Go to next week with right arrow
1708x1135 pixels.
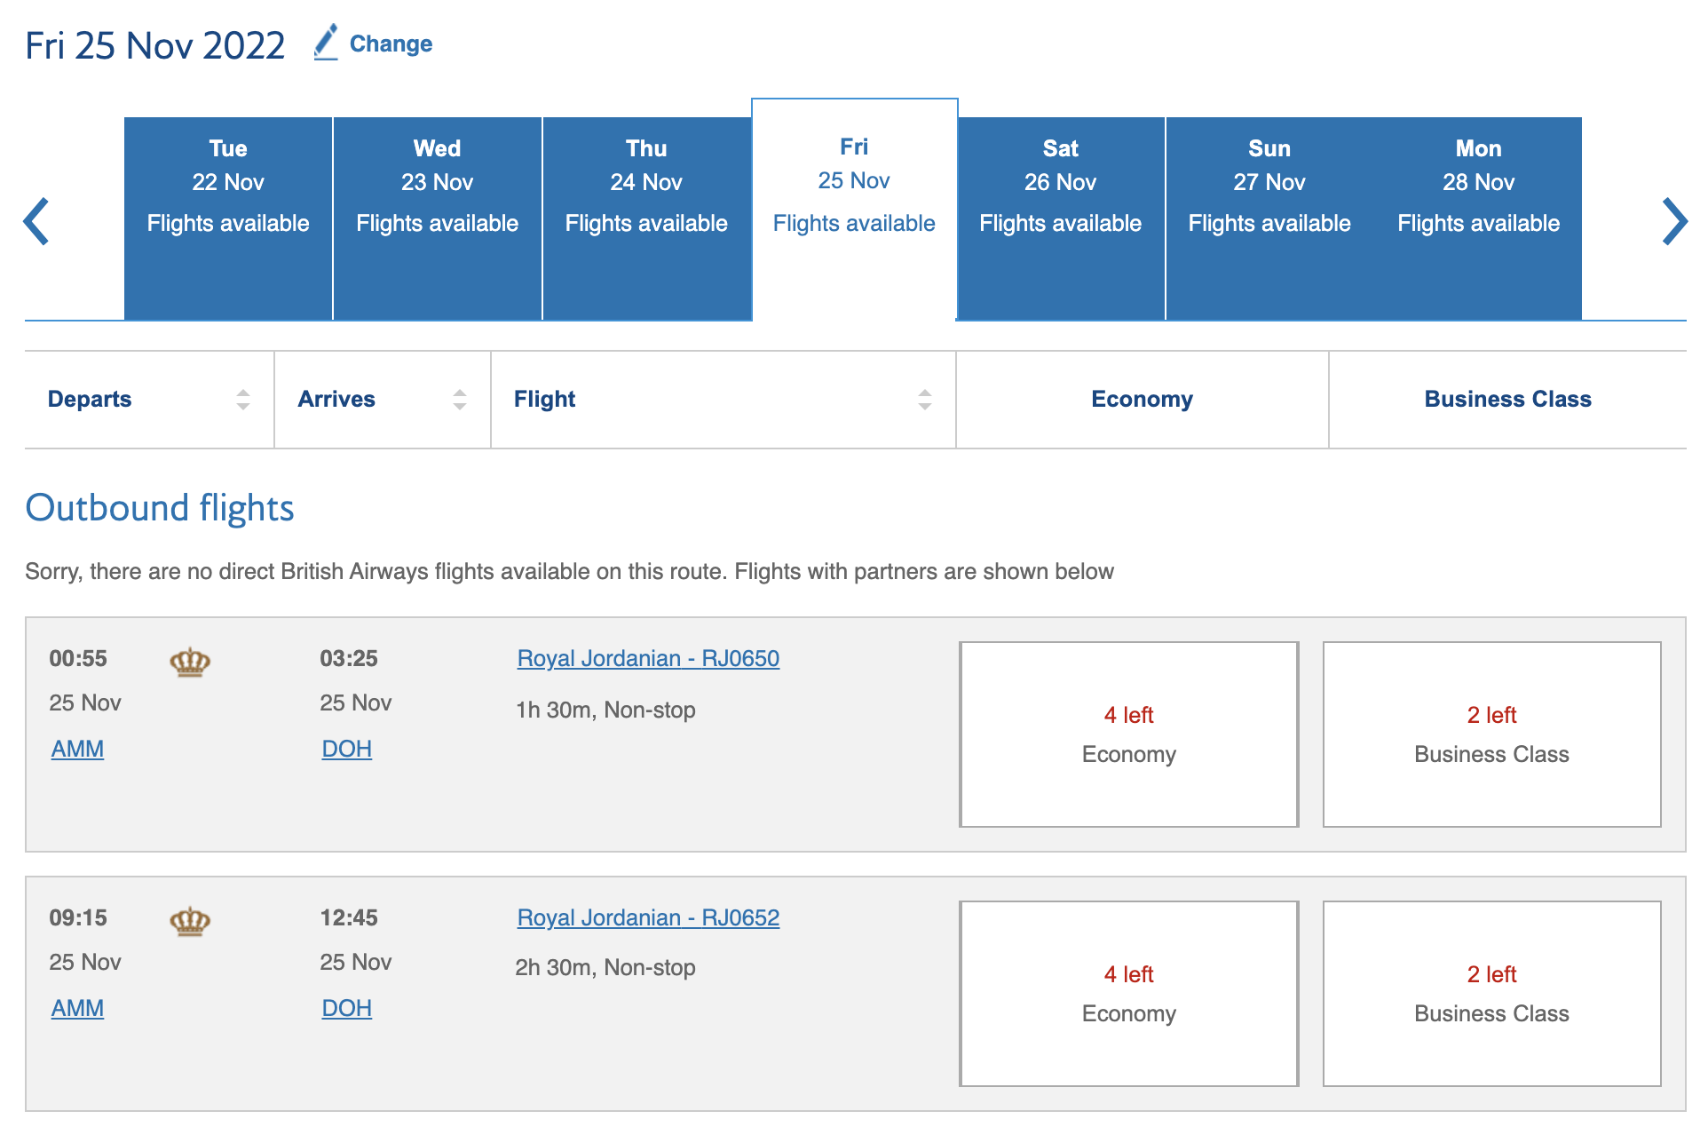pyautogui.click(x=1673, y=221)
